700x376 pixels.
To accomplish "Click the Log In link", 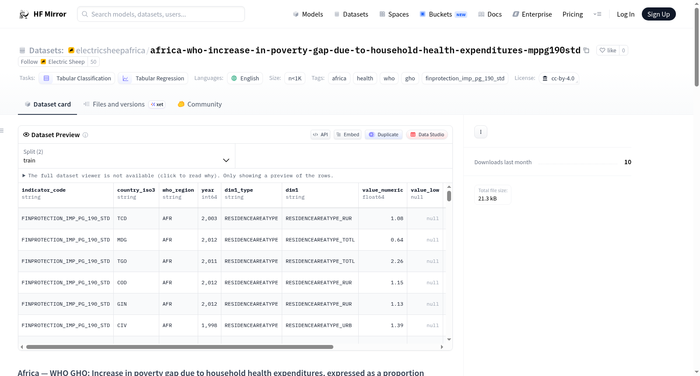I will click(626, 14).
